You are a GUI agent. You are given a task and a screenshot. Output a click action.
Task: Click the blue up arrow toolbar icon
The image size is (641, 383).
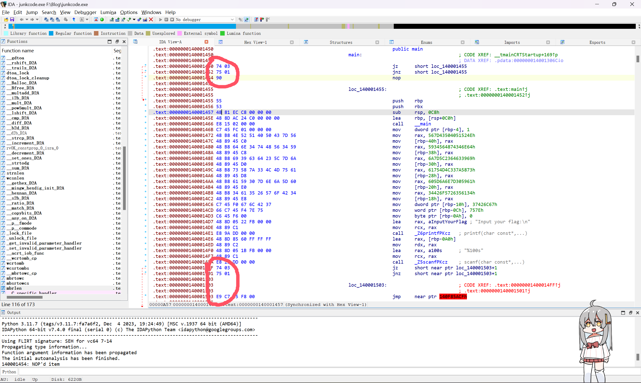click(x=74, y=20)
